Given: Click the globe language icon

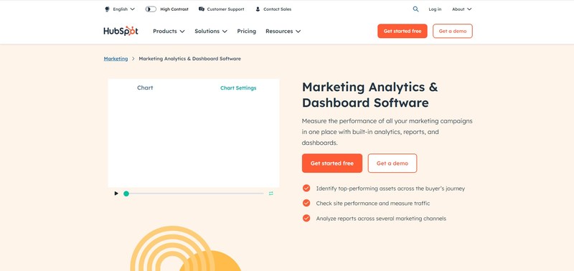Looking at the screenshot, I should pos(107,9).
